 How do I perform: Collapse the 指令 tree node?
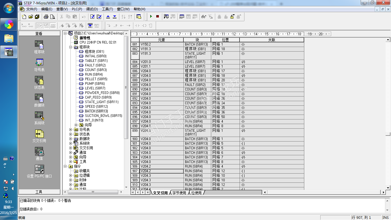point(65,166)
